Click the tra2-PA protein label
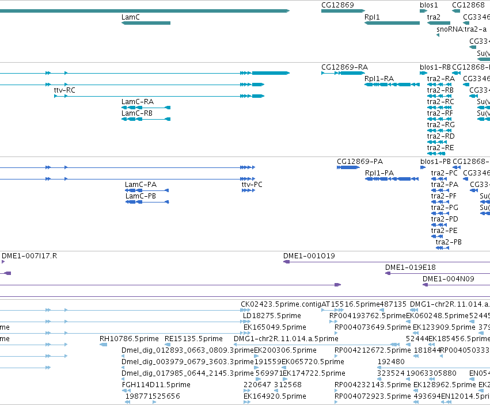 [x=445, y=185]
